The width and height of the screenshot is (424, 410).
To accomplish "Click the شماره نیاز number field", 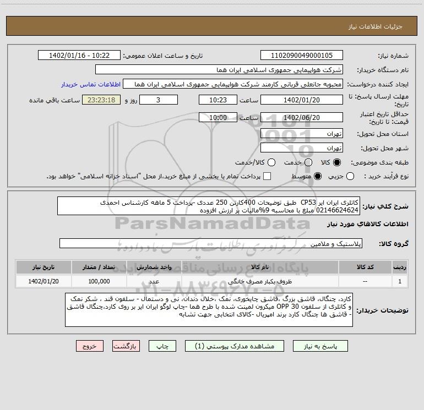I will click(x=302, y=56).
